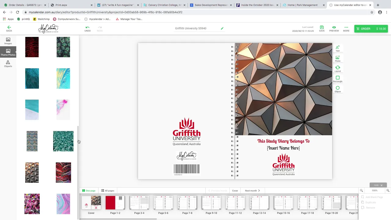The width and height of the screenshot is (391, 220).
Task: Select the ornate mosaic pattern photo
Action: [32, 141]
